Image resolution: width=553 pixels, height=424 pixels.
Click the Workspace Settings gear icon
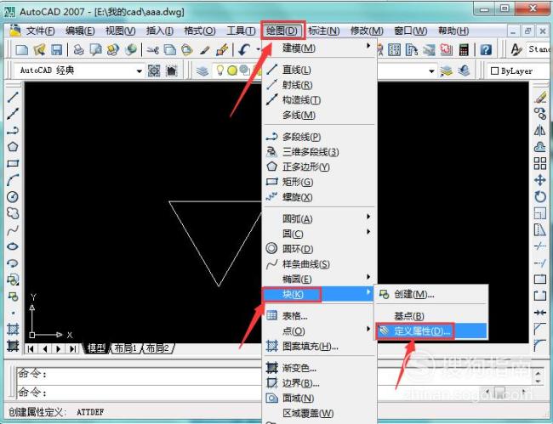click(154, 71)
